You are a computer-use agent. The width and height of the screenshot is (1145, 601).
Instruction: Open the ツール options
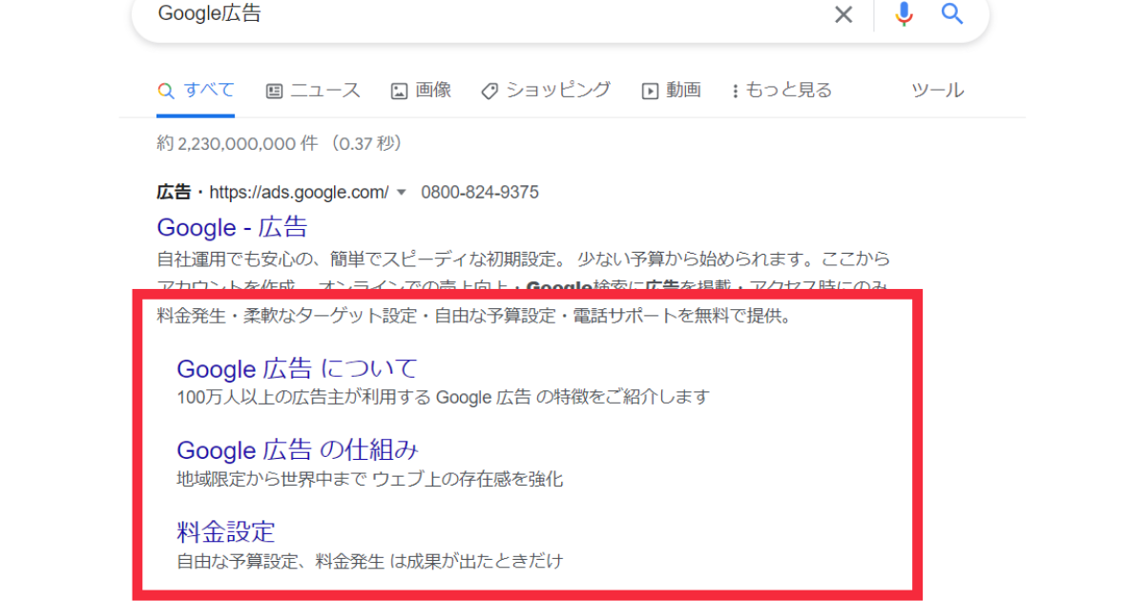(937, 91)
